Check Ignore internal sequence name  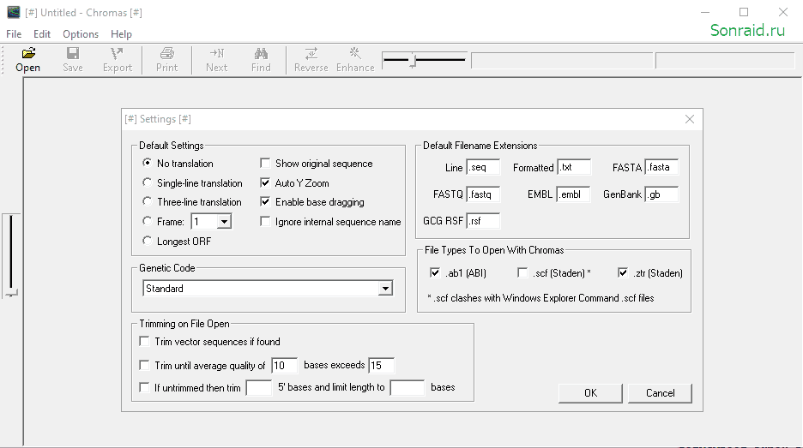[265, 221]
